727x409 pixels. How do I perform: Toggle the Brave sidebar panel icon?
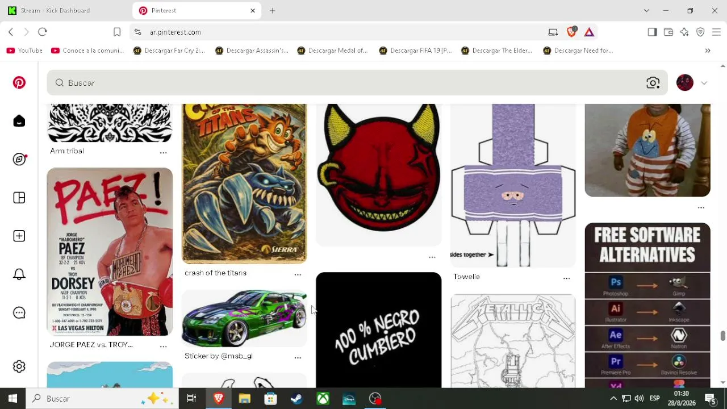pos(652,32)
